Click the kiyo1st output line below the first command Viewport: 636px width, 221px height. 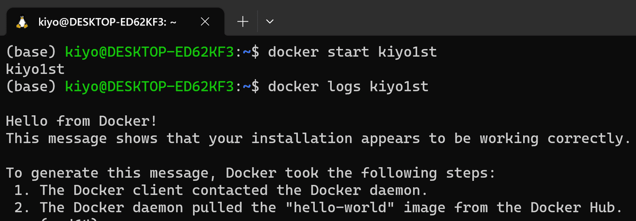35,69
